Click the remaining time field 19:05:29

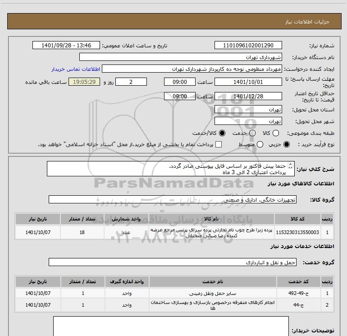84,82
